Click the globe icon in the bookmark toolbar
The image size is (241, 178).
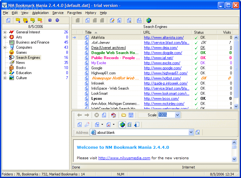click(x=149, y=20)
